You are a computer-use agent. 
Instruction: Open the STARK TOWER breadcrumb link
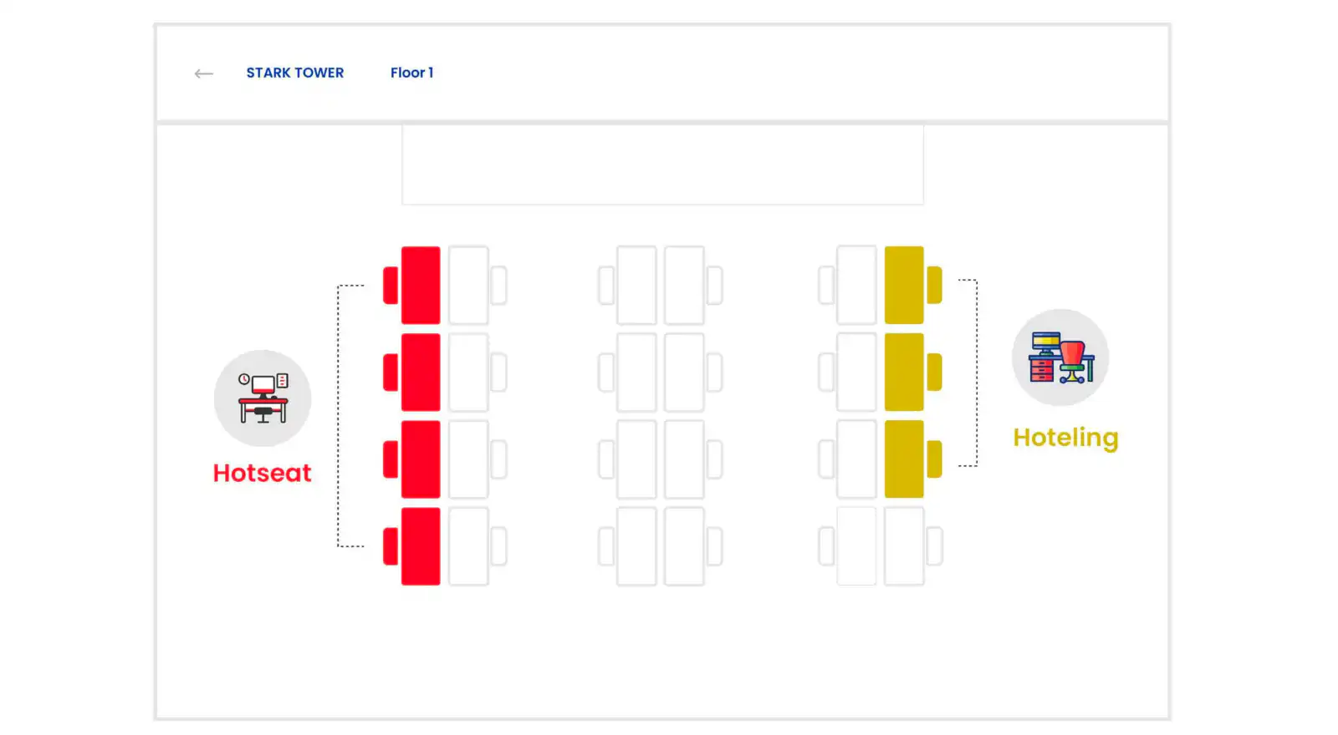295,73
